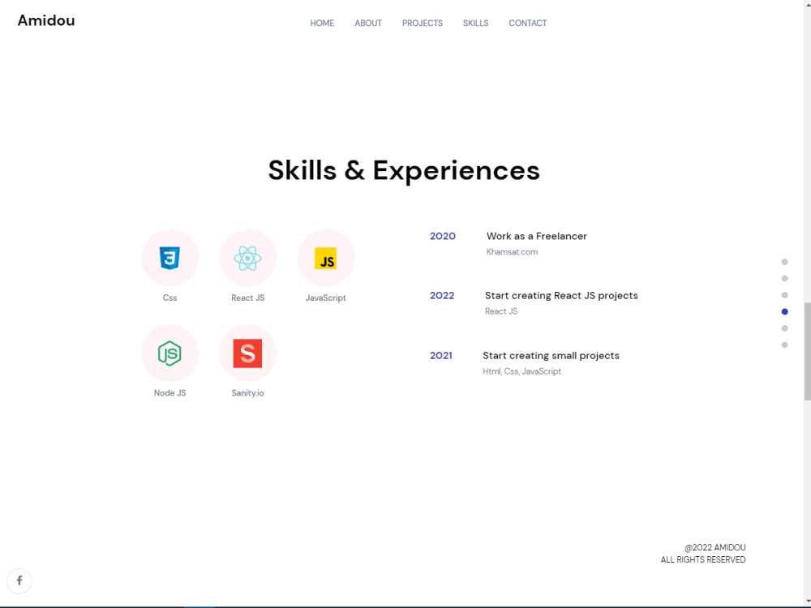The image size is (811, 608).
Task: Click the 'Sanity.io' skill label
Action: point(247,393)
